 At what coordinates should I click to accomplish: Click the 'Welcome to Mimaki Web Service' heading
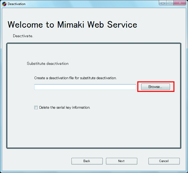[x=72, y=25]
